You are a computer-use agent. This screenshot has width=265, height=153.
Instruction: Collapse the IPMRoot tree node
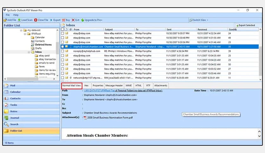point(25,34)
